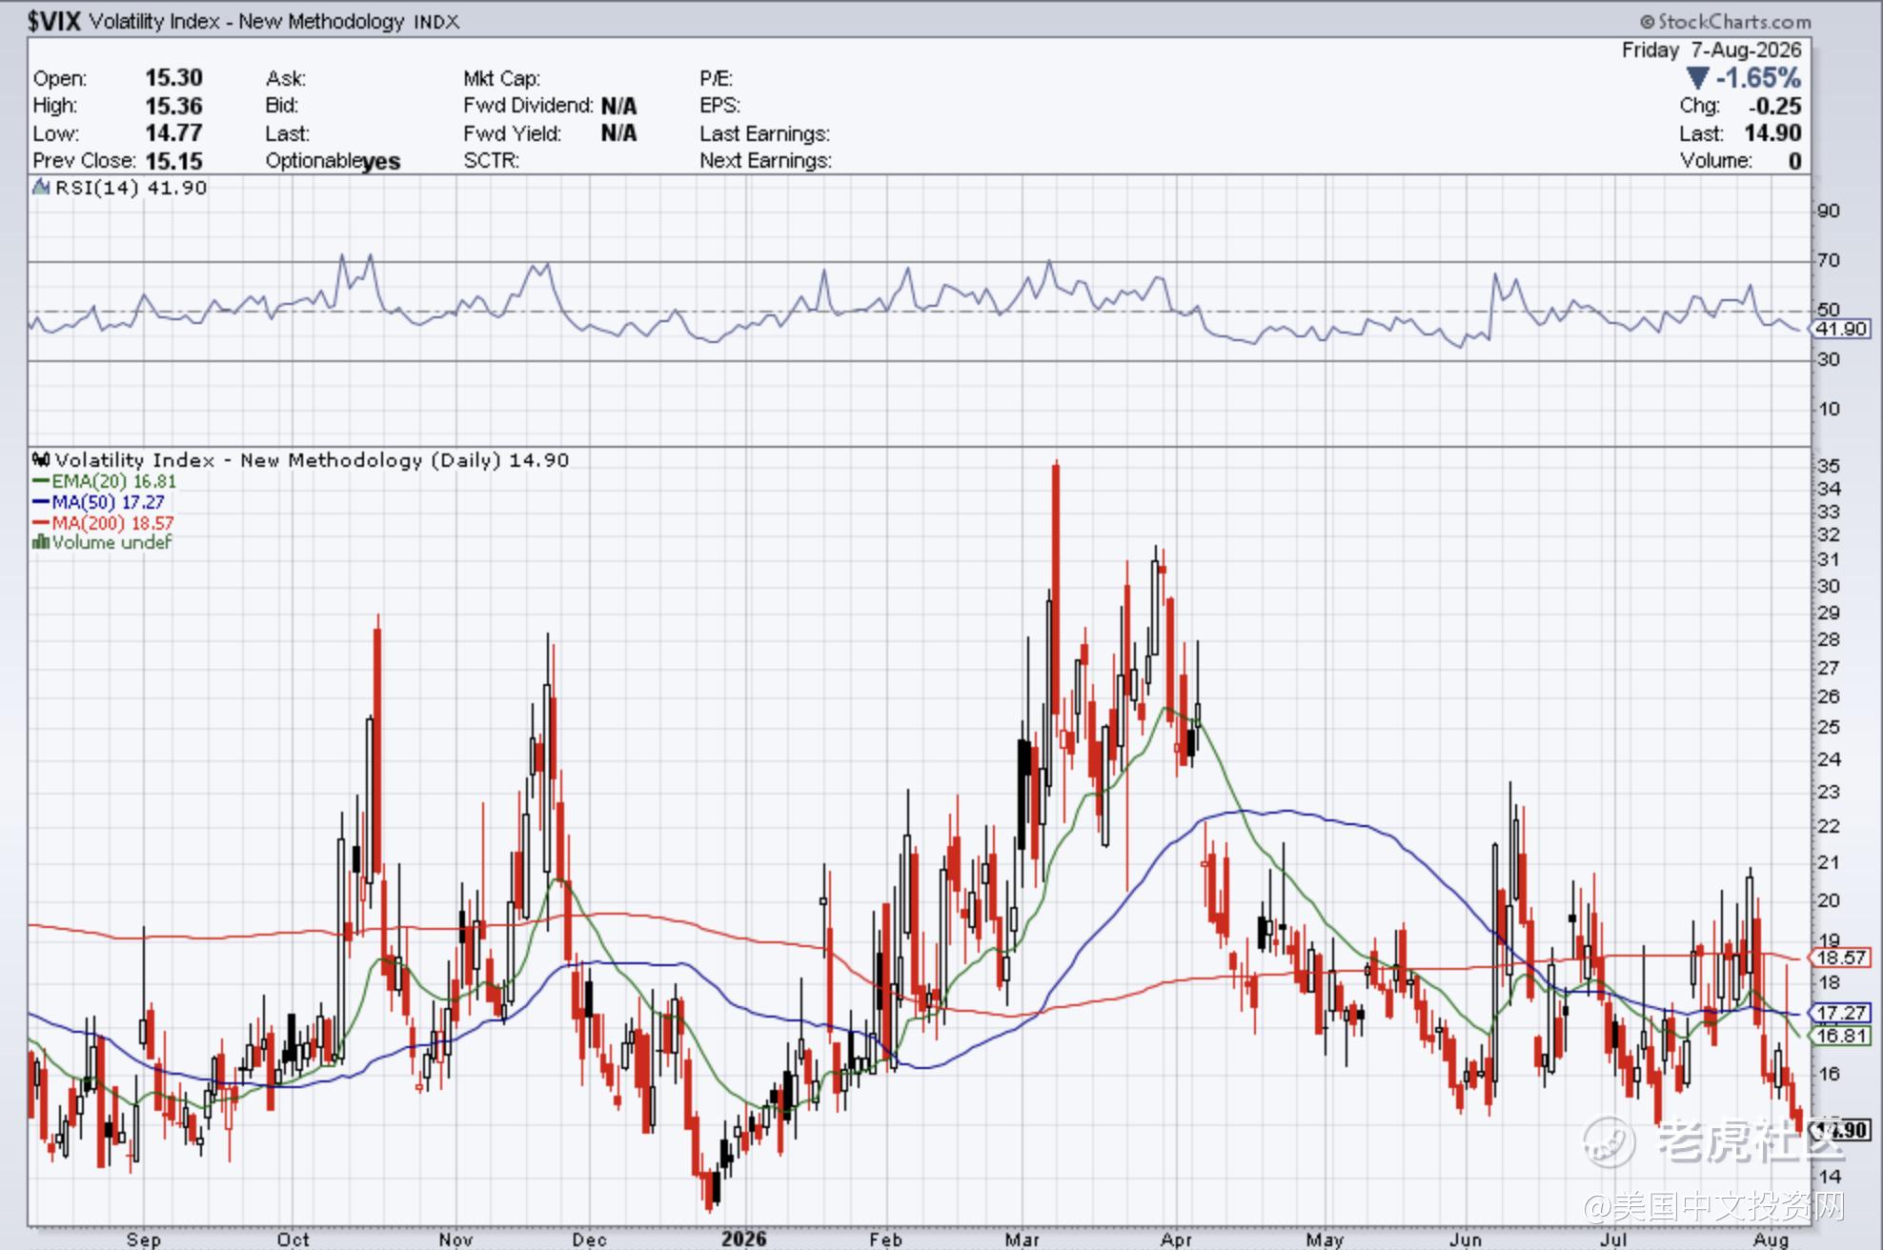1883x1250 pixels.
Task: Click the red MA(200) legend line marker
Action: pos(41,523)
